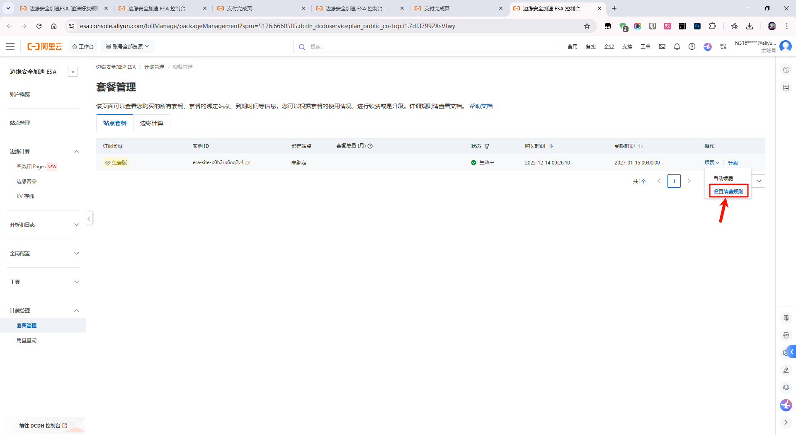Select 自动续费 from the open menu
This screenshot has width=796, height=435.
click(723, 178)
